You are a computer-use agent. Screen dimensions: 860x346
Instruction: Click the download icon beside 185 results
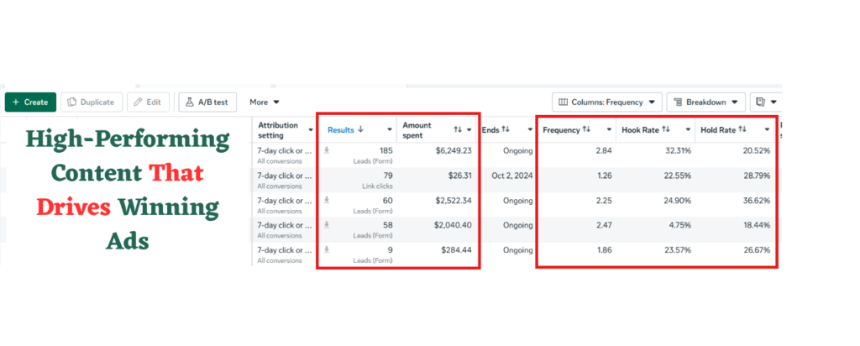click(x=327, y=151)
